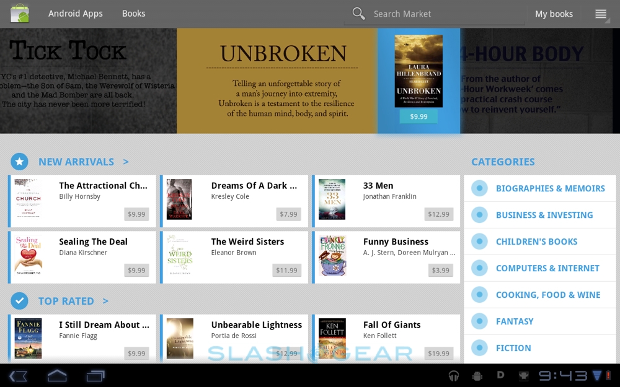This screenshot has width=620, height=387.
Task: Tap the Android Home button
Action: pos(57,376)
